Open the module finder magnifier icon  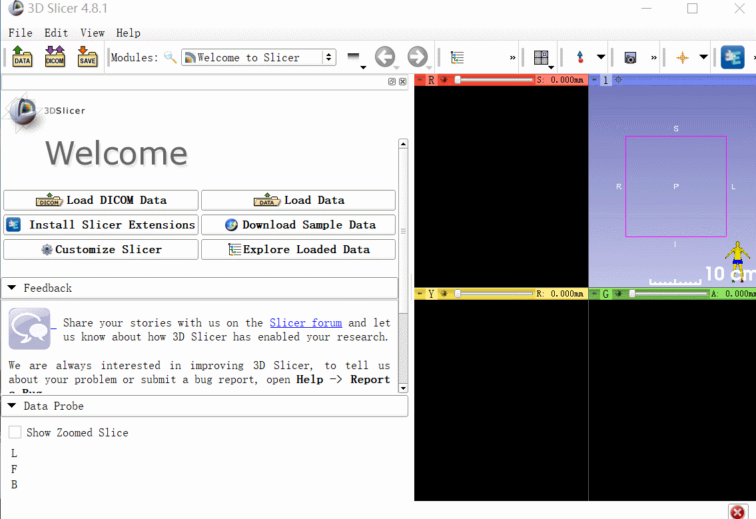[x=170, y=57]
